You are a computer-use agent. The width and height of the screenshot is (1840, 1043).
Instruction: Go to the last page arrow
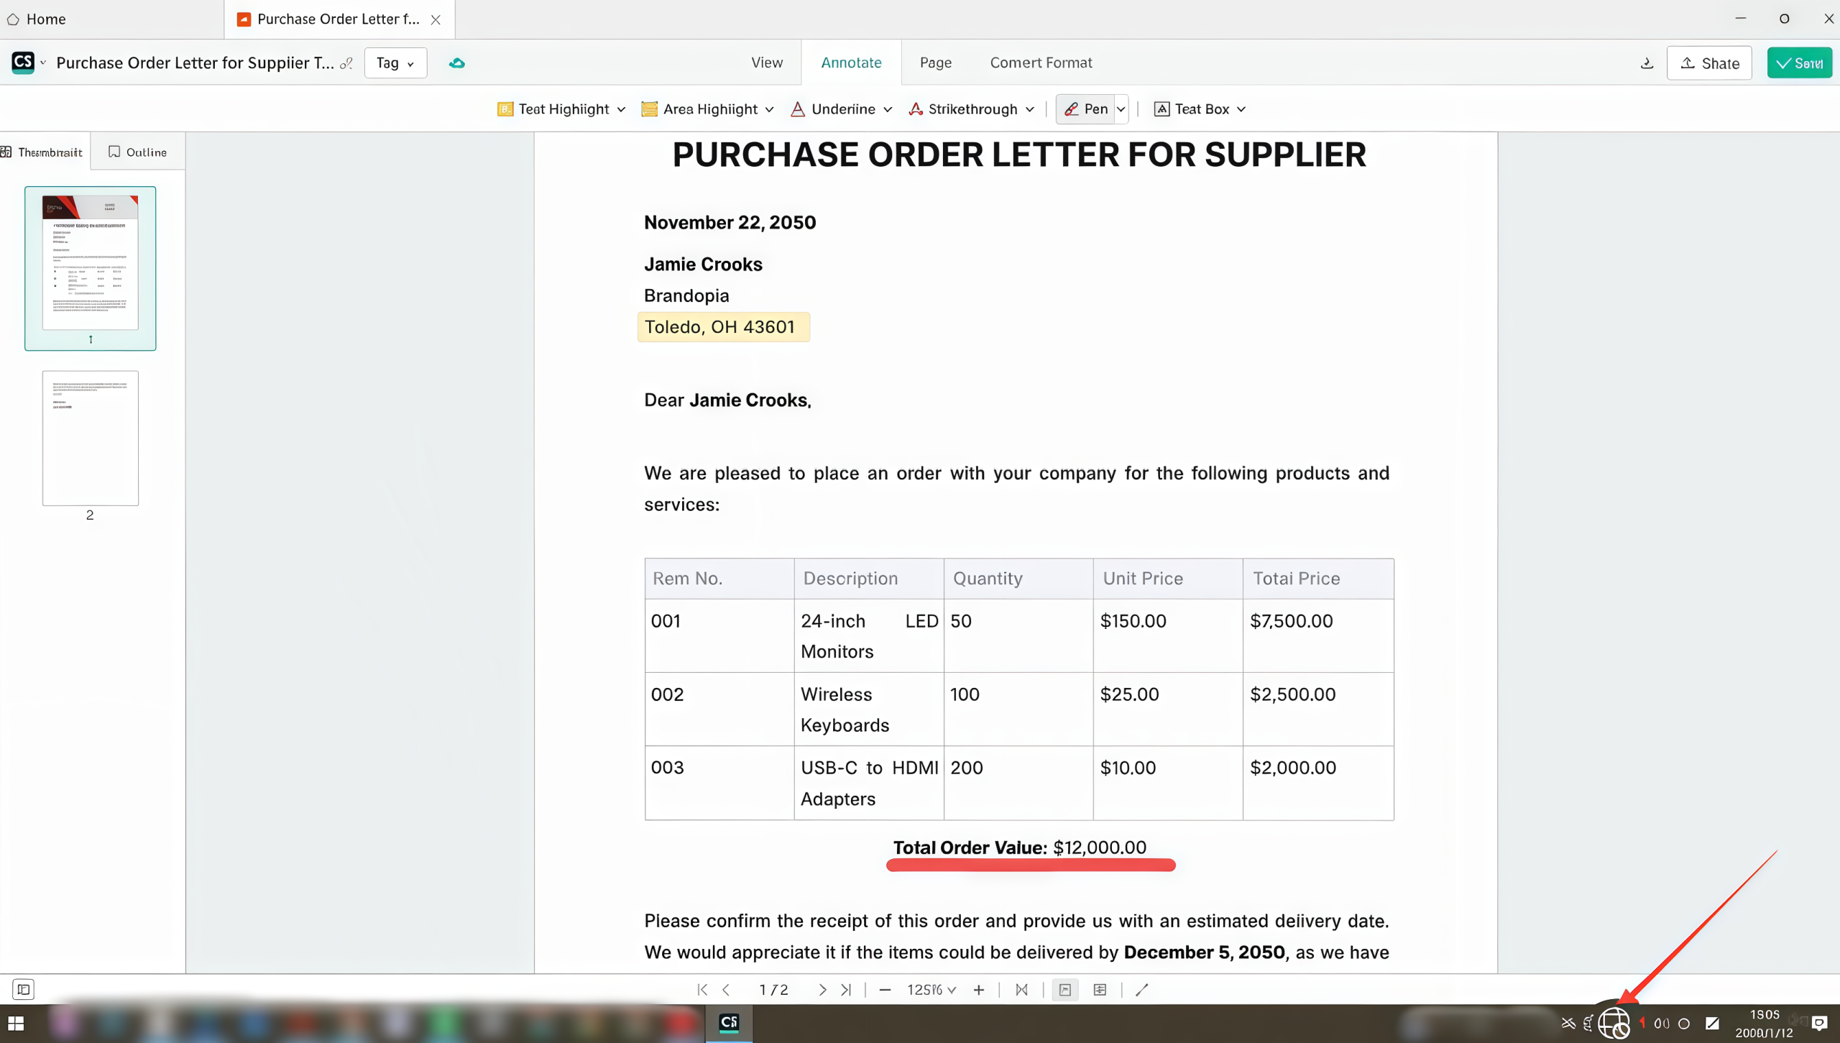click(x=846, y=990)
